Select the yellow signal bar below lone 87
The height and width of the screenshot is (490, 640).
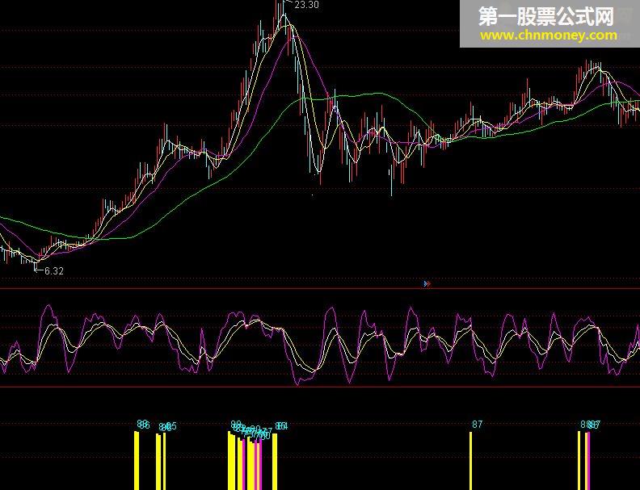(470, 461)
